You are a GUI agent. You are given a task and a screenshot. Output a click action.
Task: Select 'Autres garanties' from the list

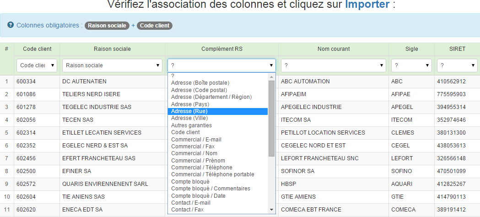(x=191, y=125)
